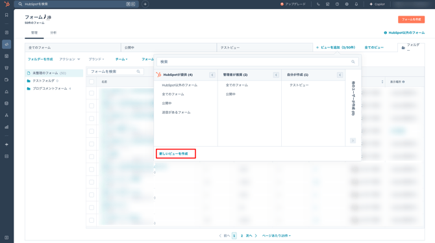Screen dimensions: 435x243
Task: Click 新しいビューを作成 link
Action: [173, 153]
